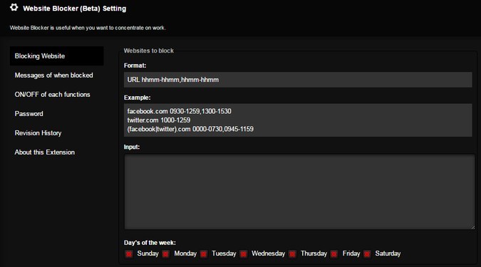The width and height of the screenshot is (481, 267).
Task: Focus the Input text area for websites
Action: click(x=299, y=192)
